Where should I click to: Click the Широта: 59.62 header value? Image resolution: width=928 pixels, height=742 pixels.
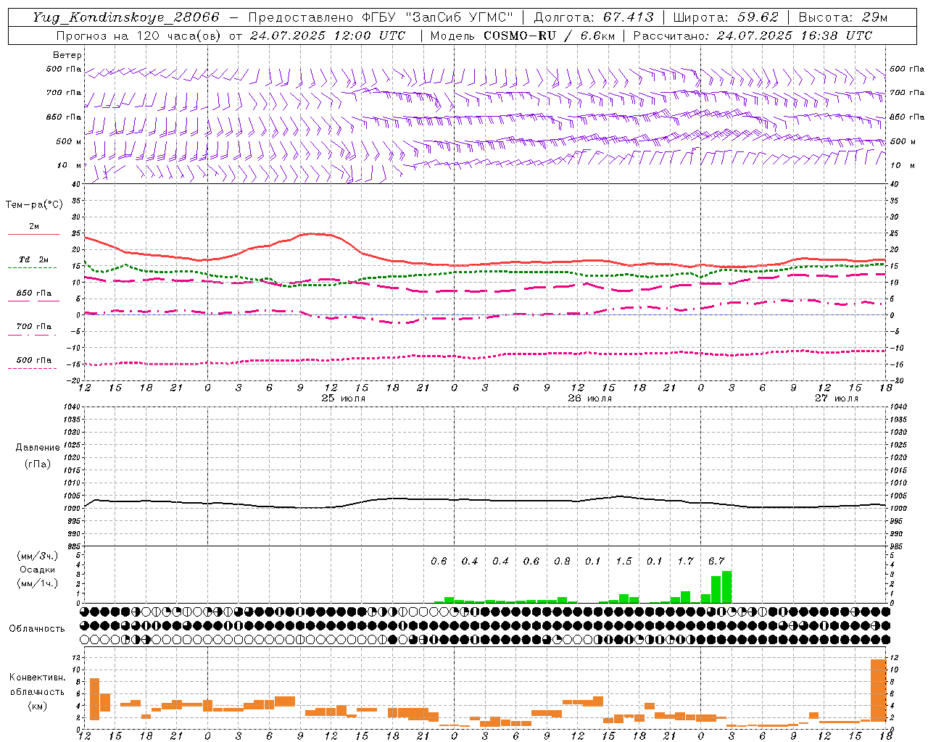726,17
